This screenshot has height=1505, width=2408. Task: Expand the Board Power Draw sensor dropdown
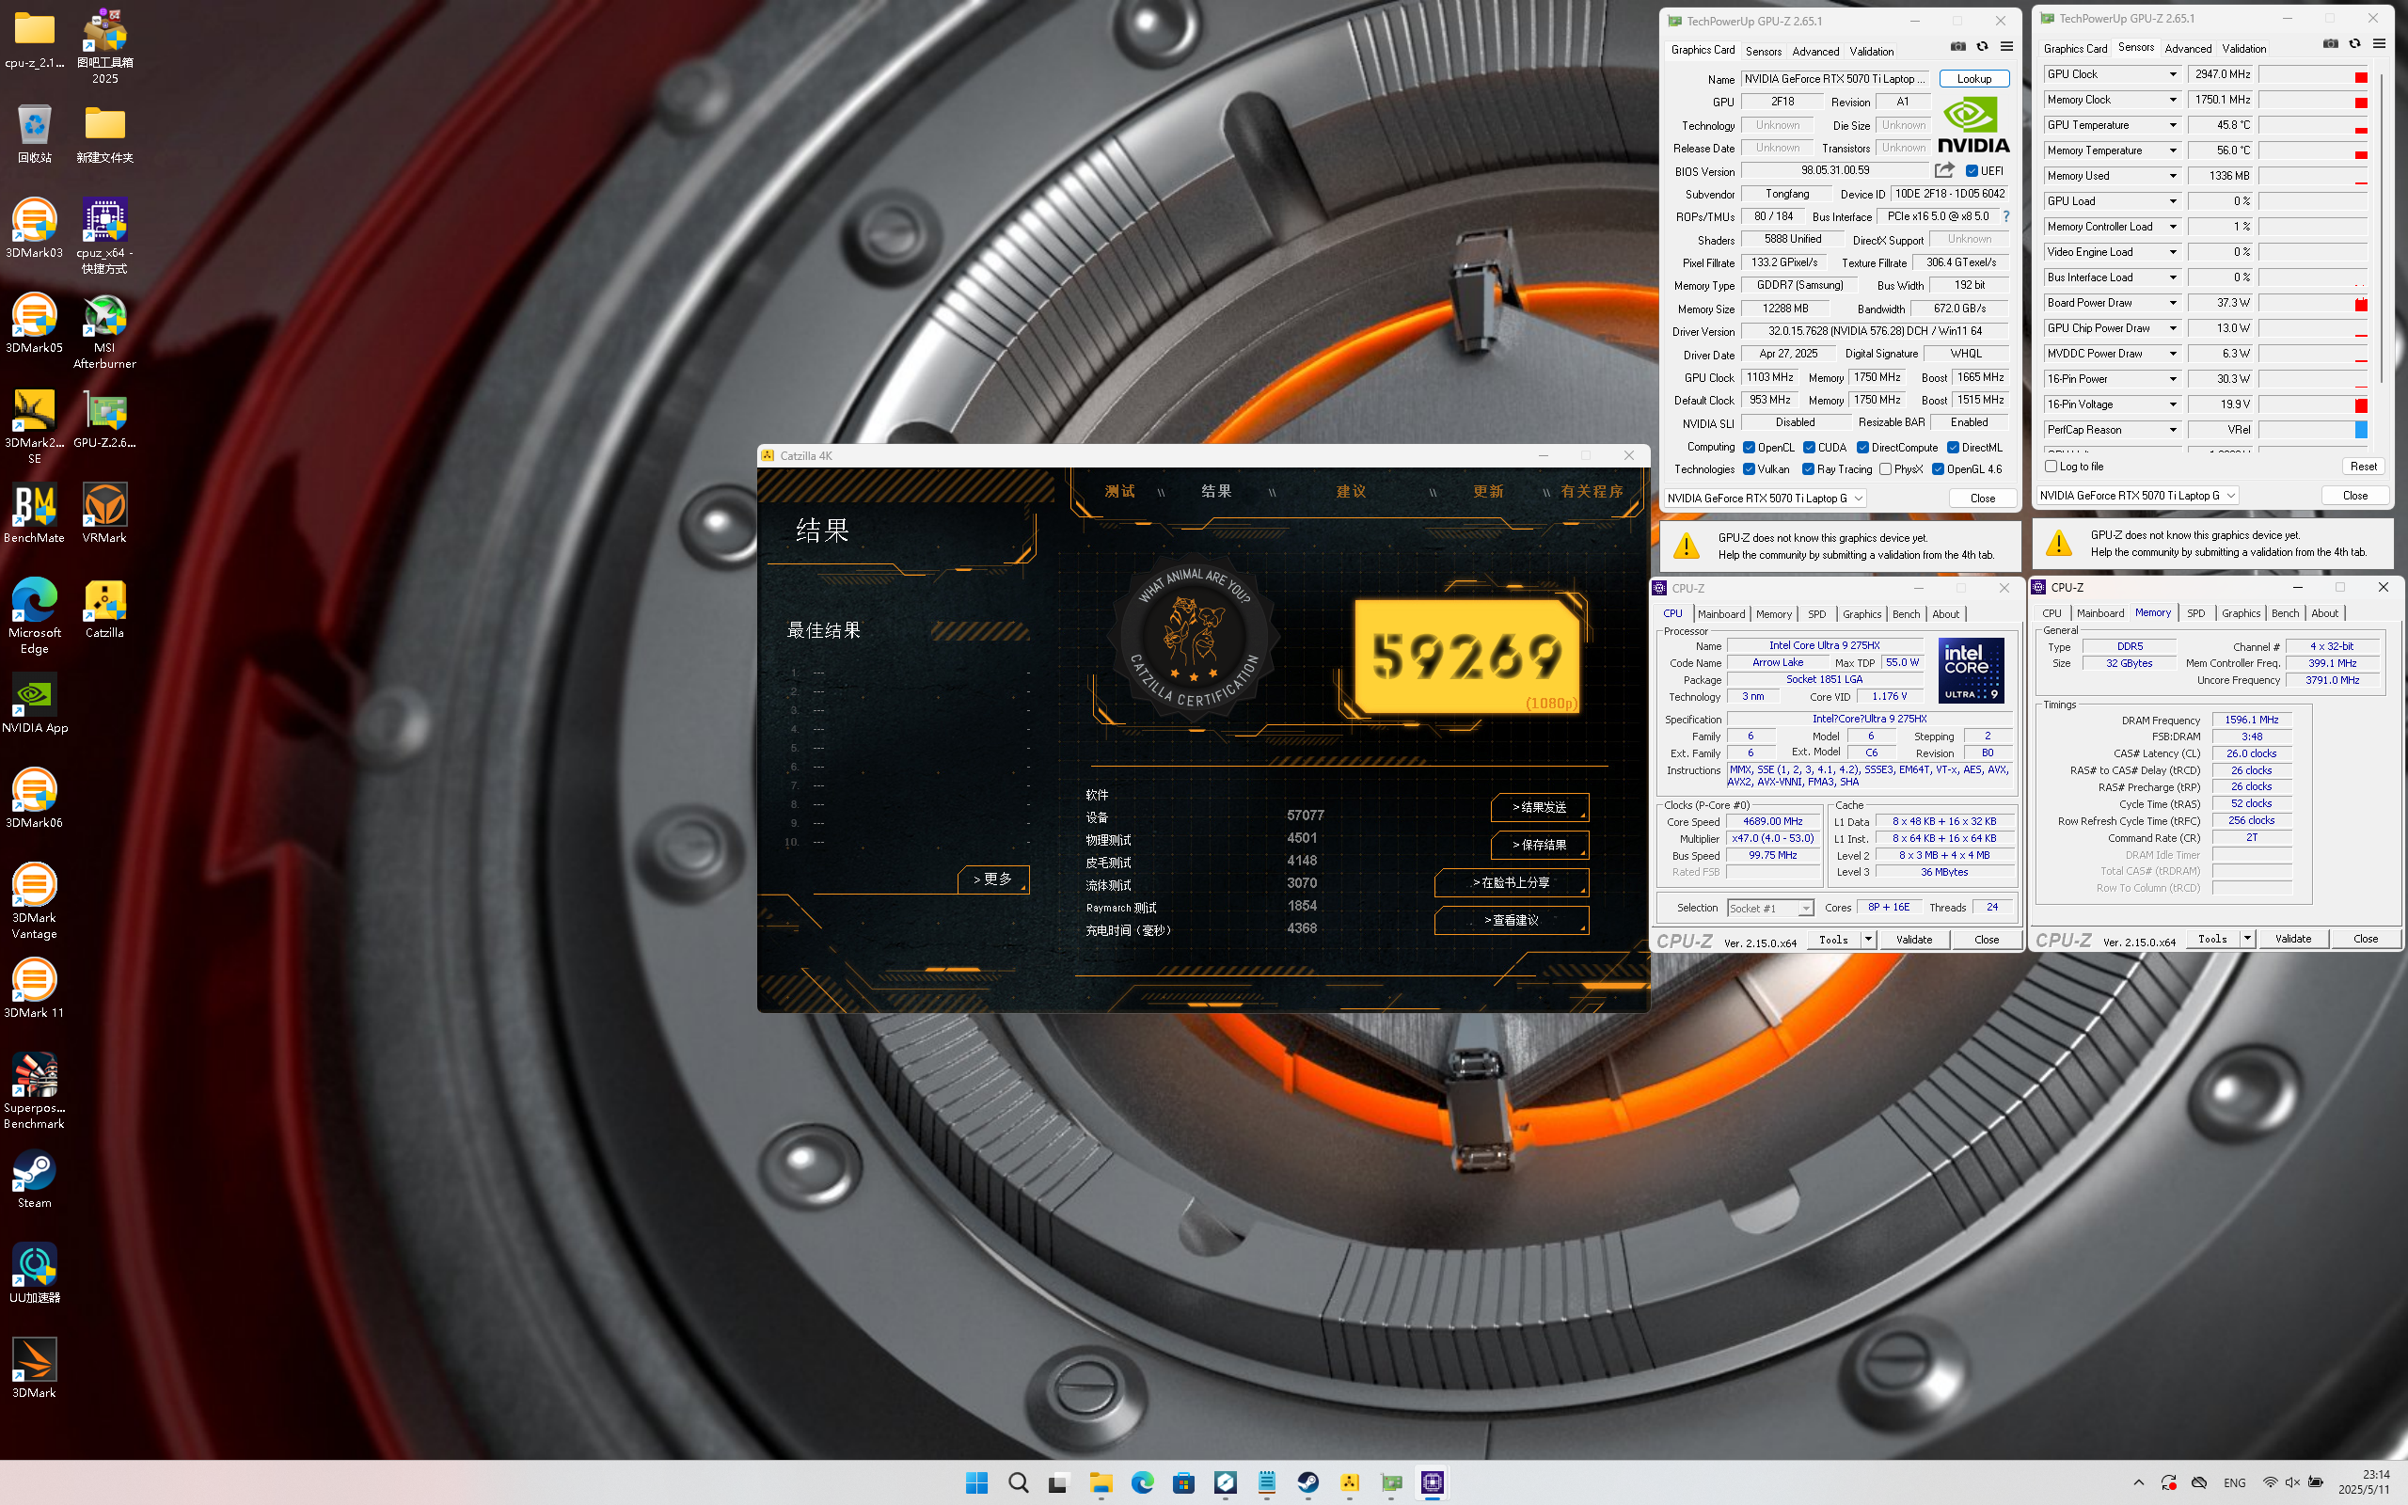coord(2172,303)
